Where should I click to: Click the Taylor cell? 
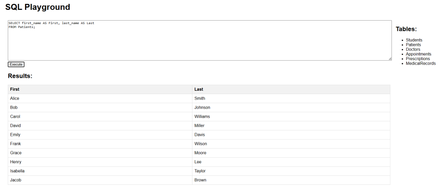(x=291, y=171)
